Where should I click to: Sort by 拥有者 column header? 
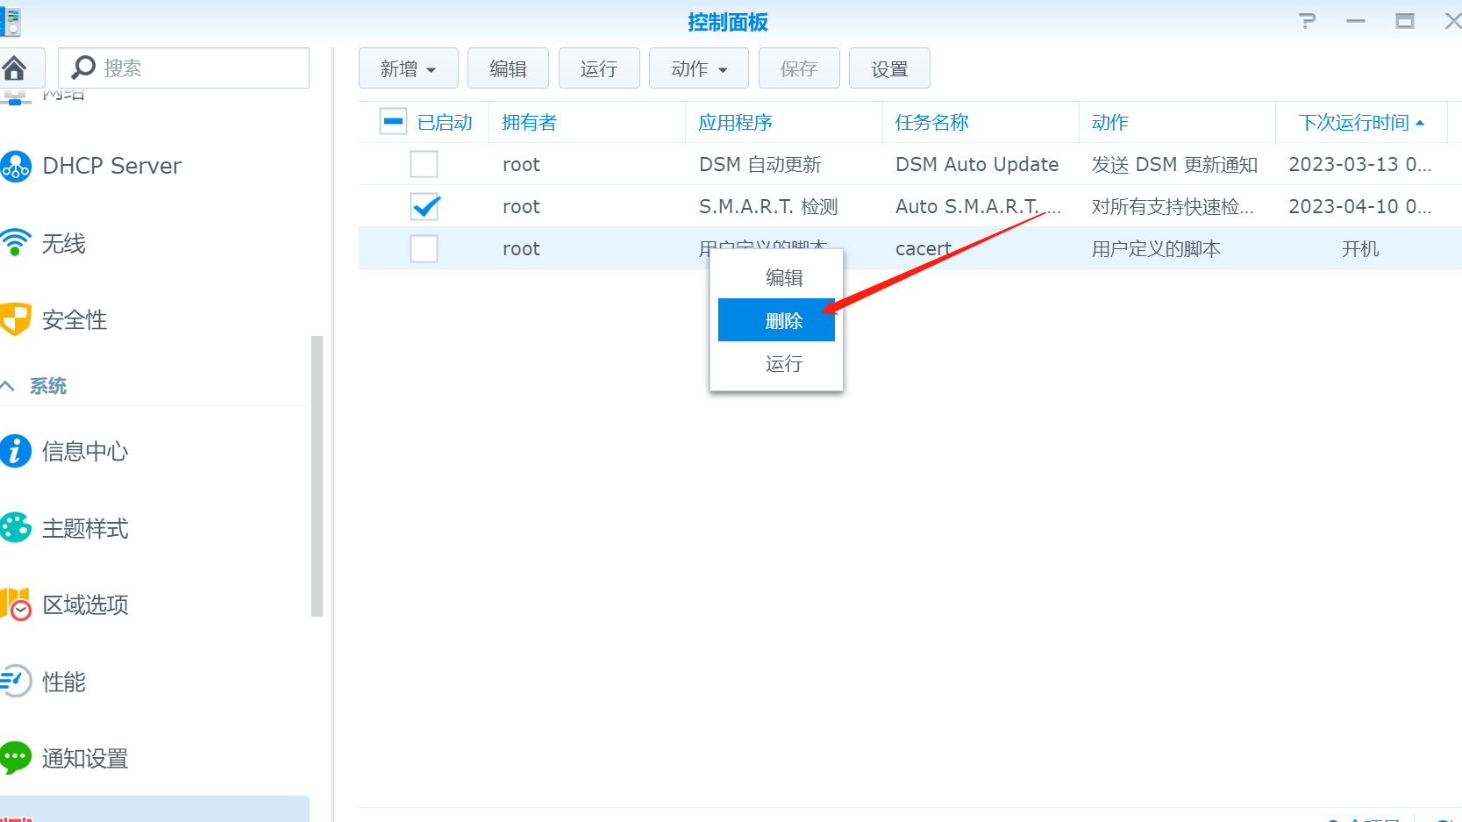[x=587, y=122]
